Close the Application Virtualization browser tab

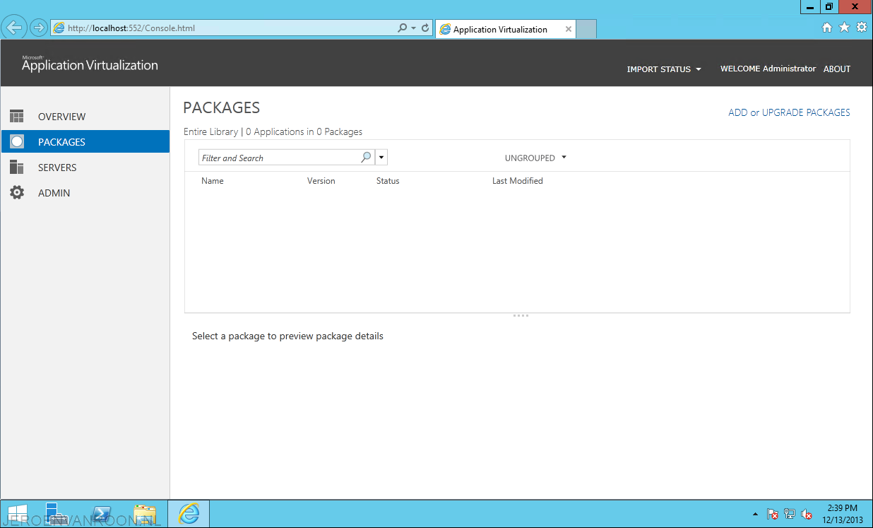point(568,29)
